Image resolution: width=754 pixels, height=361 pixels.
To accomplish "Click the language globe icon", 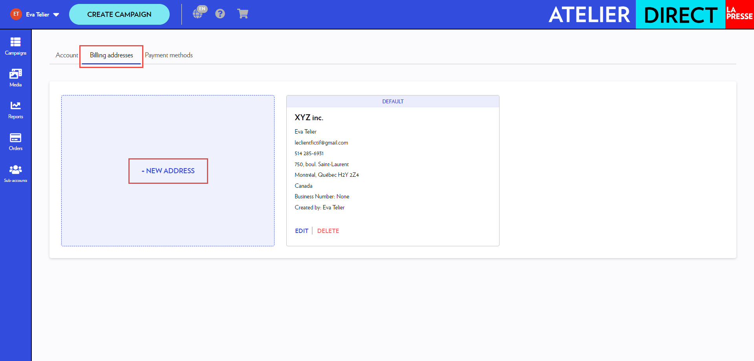I will coord(198,14).
